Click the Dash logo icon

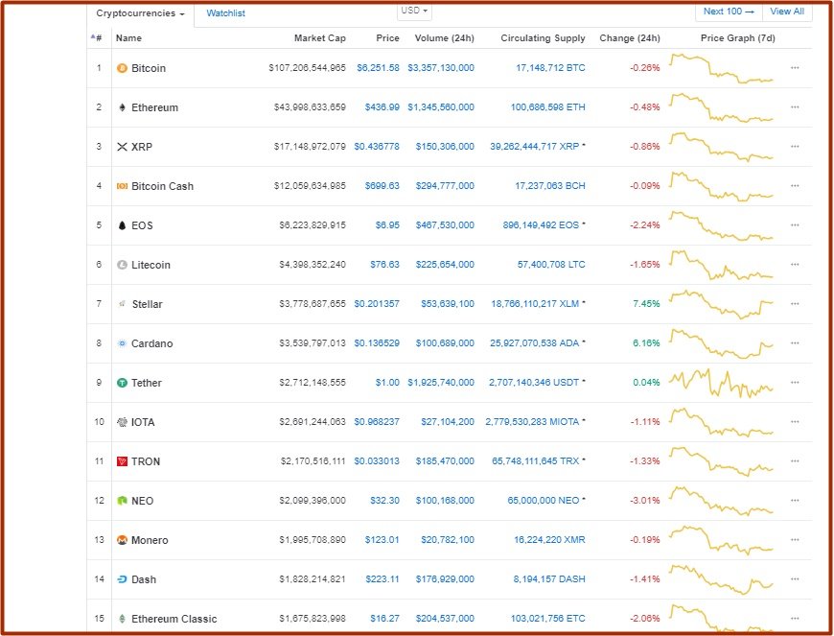click(122, 579)
